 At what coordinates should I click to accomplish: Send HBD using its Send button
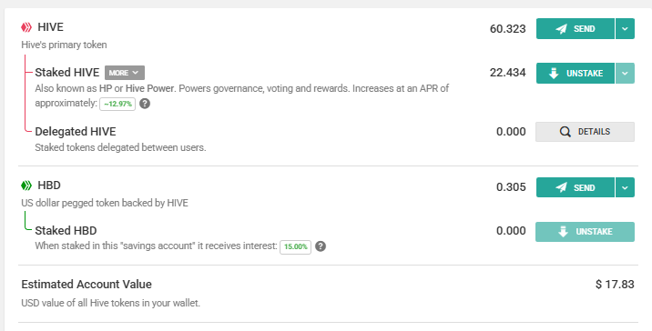pyautogui.click(x=576, y=187)
